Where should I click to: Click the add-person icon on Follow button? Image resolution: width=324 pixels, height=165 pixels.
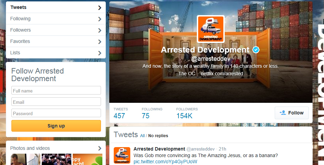pyautogui.click(x=283, y=113)
